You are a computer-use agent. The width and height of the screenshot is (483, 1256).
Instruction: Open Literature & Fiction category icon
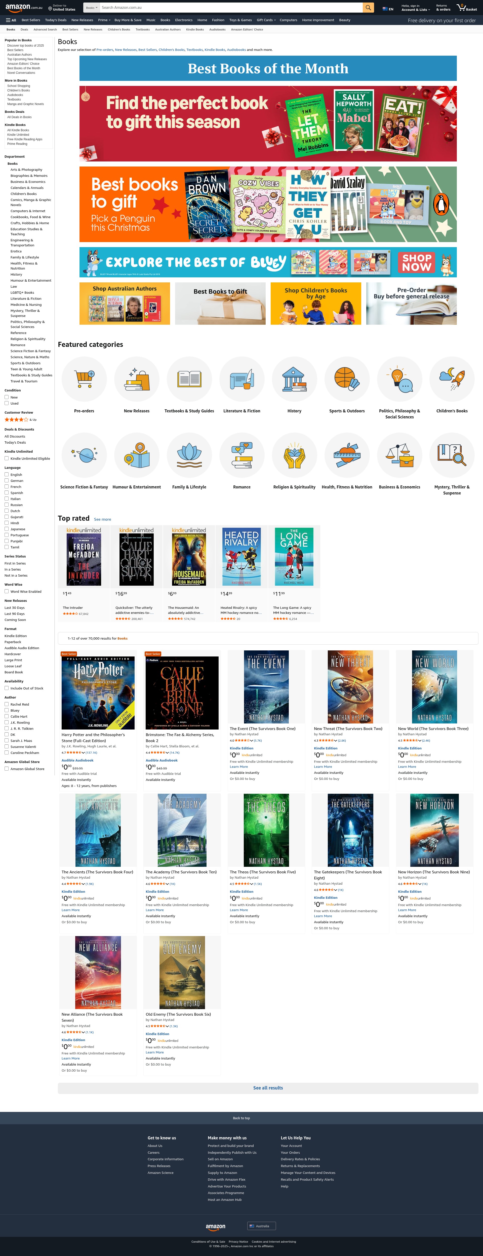click(242, 379)
